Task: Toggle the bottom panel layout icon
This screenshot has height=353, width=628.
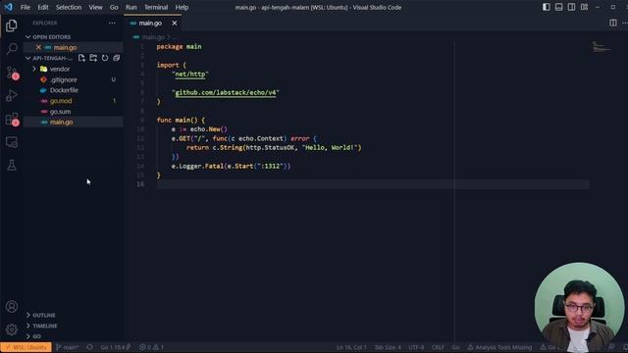Action: coord(558,7)
